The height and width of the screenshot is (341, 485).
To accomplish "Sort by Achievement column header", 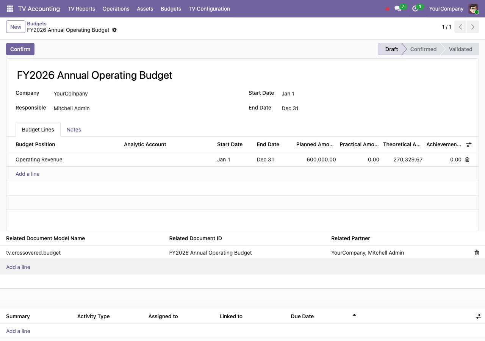I will tap(444, 144).
